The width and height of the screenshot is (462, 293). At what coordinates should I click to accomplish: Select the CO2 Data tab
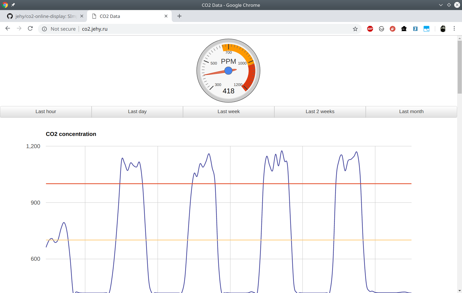tap(129, 16)
